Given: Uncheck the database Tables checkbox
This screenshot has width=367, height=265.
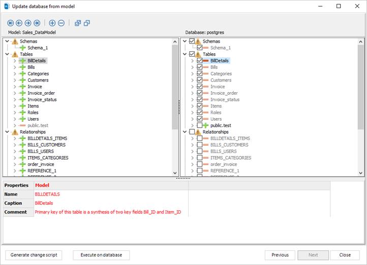Looking at the screenshot, I should pyautogui.click(x=192, y=54).
